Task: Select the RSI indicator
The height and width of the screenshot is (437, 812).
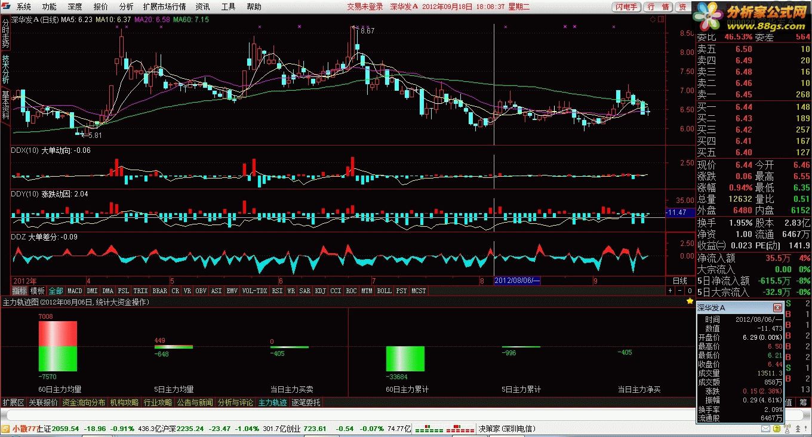Action: [x=277, y=291]
